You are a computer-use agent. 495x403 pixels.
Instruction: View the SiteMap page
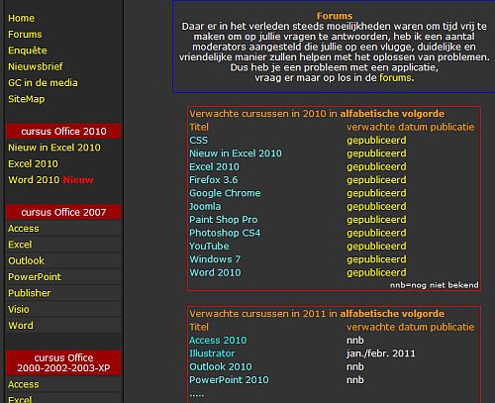[27, 99]
